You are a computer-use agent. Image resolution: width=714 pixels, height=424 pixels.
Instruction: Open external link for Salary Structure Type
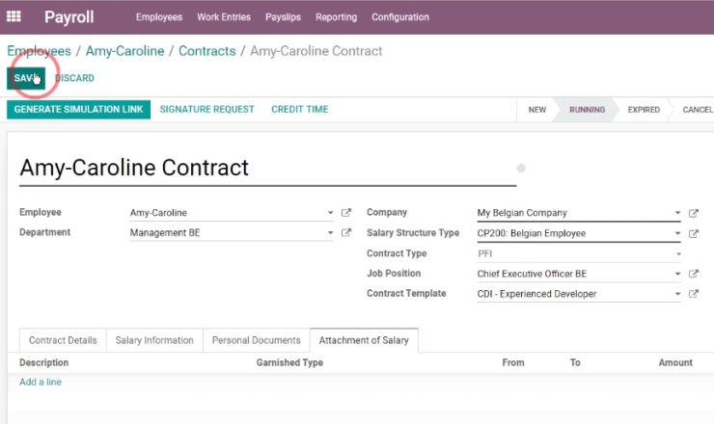click(694, 233)
